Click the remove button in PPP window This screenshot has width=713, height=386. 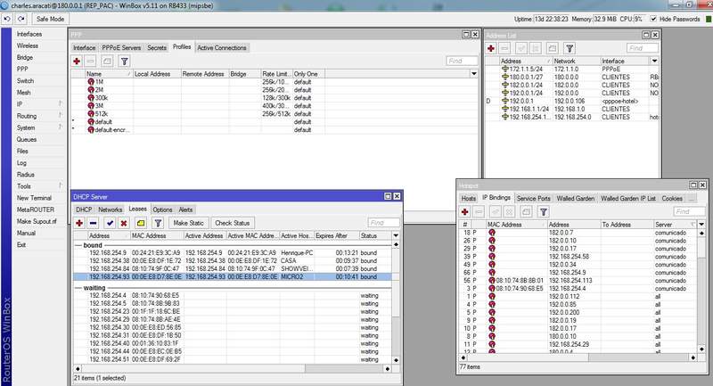click(91, 61)
